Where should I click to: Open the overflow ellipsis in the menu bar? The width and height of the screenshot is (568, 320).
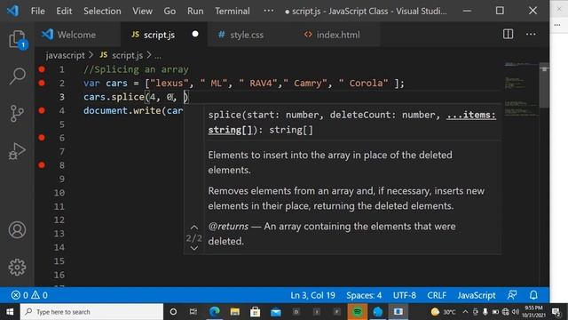[268, 11]
